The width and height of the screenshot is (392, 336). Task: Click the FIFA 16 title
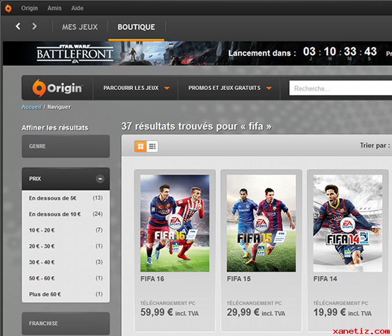tap(152, 279)
